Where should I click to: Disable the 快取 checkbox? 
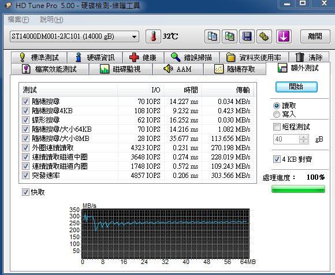(25, 192)
